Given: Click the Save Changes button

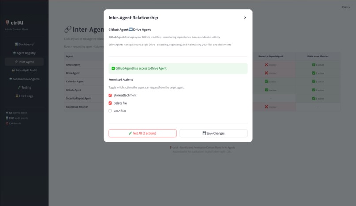Looking at the screenshot, I should [213, 133].
